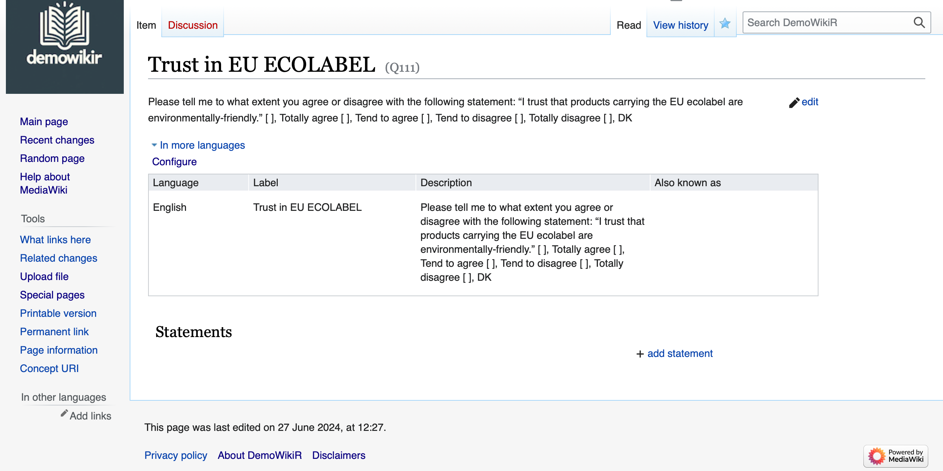The height and width of the screenshot is (471, 943).
Task: Go to Recent changes
Action: (57, 140)
